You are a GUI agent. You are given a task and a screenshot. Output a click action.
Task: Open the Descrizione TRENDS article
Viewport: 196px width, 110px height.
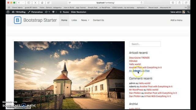pos(139,58)
